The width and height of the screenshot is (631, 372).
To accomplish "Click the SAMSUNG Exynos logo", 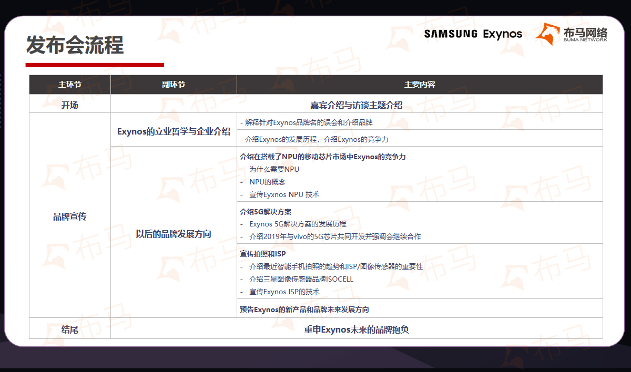I will pos(473,34).
